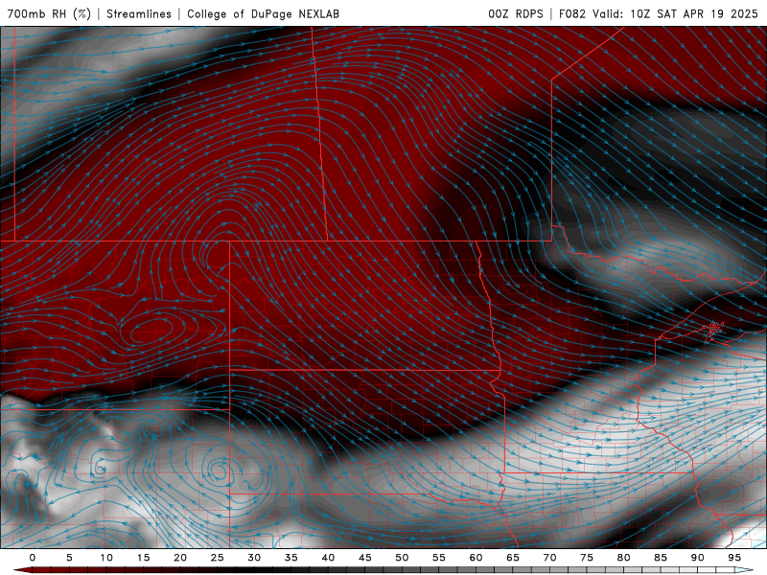Click the color bar label '70'

tap(549, 558)
